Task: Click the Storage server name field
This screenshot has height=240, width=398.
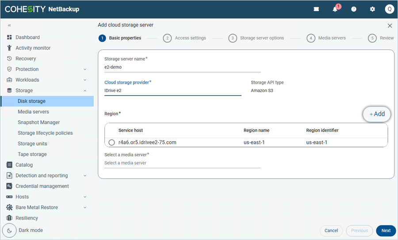Action: [x=182, y=67]
